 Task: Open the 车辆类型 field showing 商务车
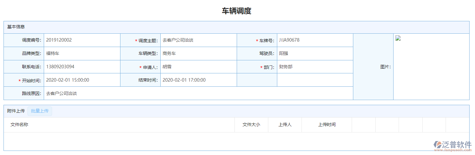pyautogui.click(x=198, y=54)
